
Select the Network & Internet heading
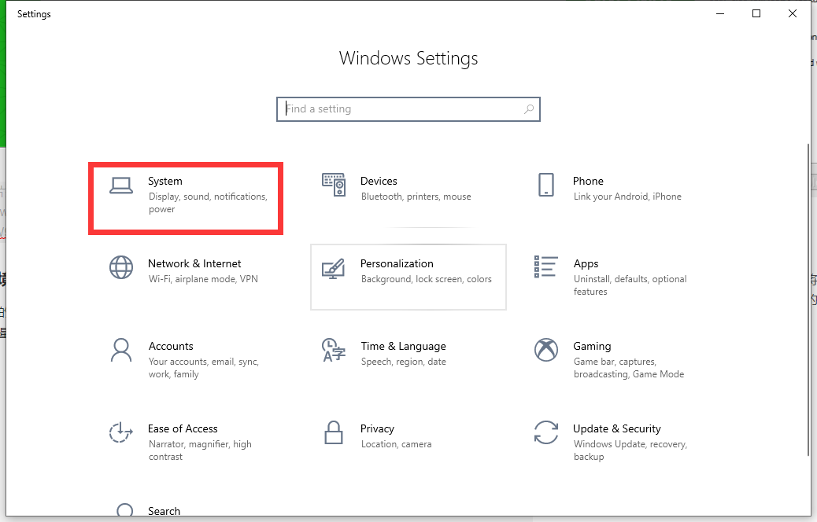point(194,263)
